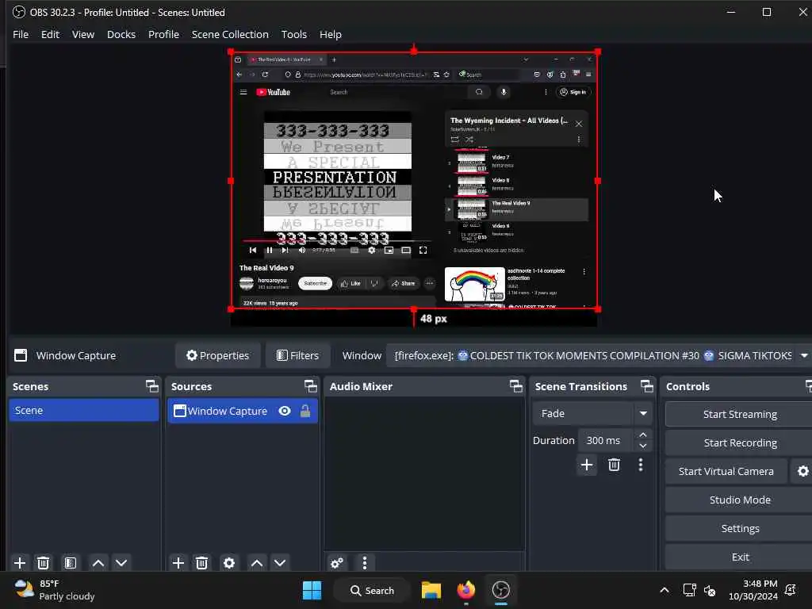Show hidden system tray icons
The width and height of the screenshot is (812, 609).
point(665,590)
